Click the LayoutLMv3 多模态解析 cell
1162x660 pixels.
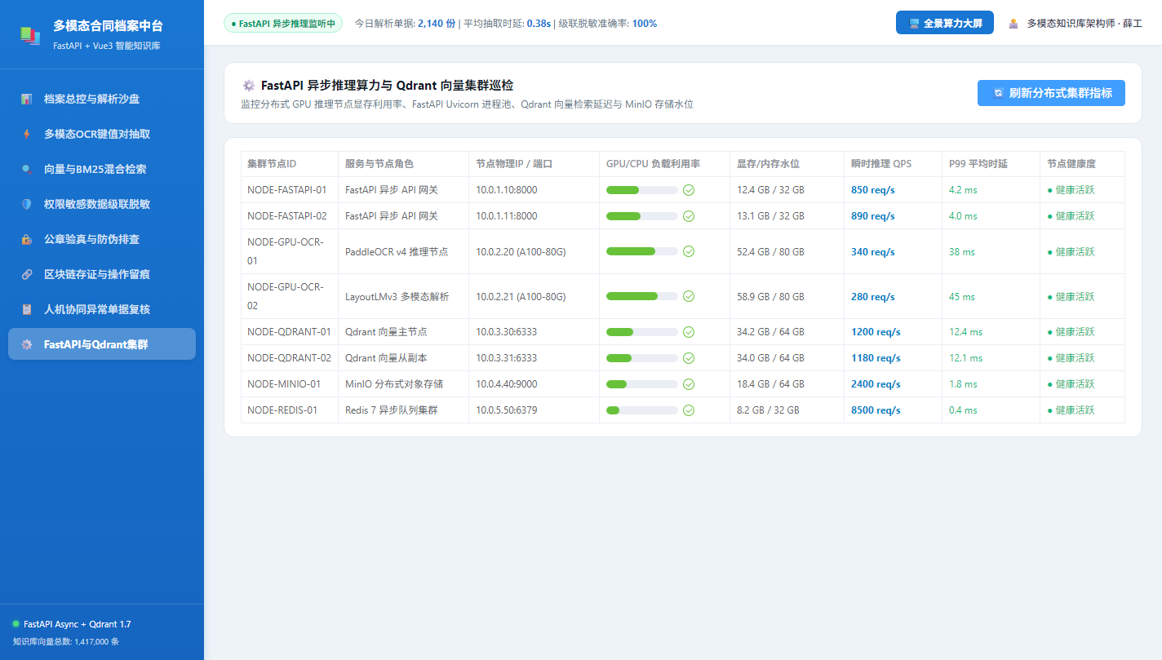[x=404, y=296]
